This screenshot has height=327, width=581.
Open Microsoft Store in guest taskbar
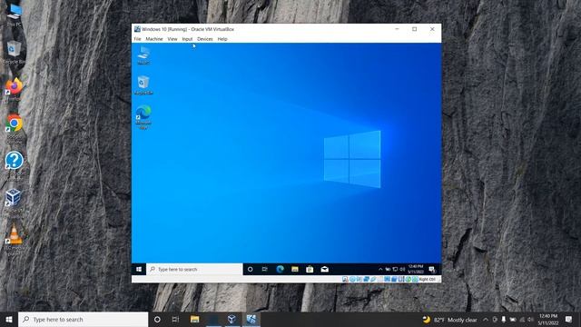[310, 269]
